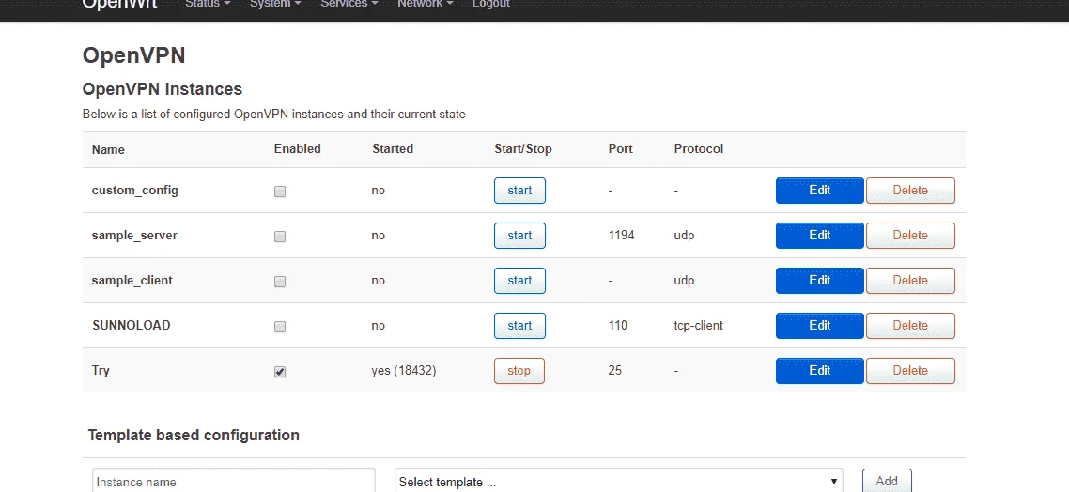Start the custom_config instance
Viewport: 1069px width, 492px height.
pyautogui.click(x=519, y=191)
